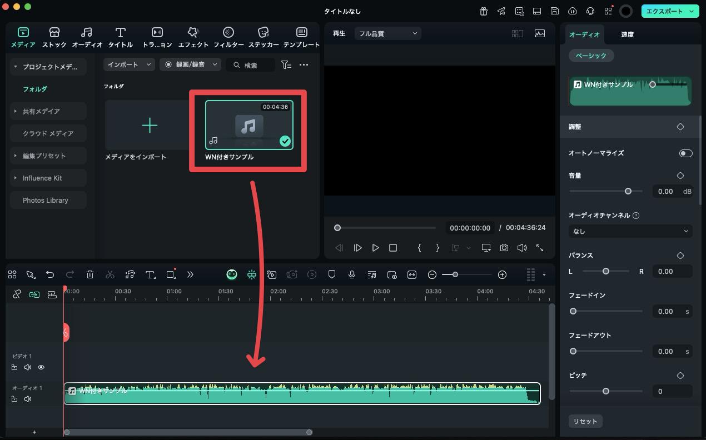
Task: Select the text tool in timeline toolbar
Action: click(x=150, y=274)
